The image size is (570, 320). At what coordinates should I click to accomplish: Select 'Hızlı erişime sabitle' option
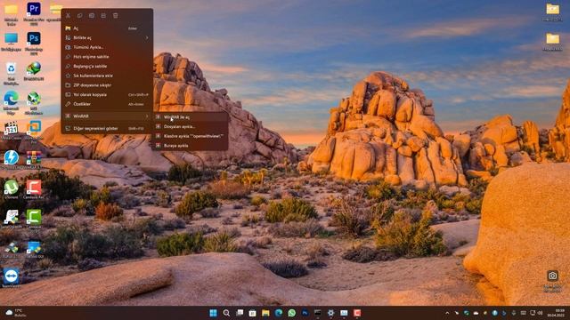pos(107,57)
